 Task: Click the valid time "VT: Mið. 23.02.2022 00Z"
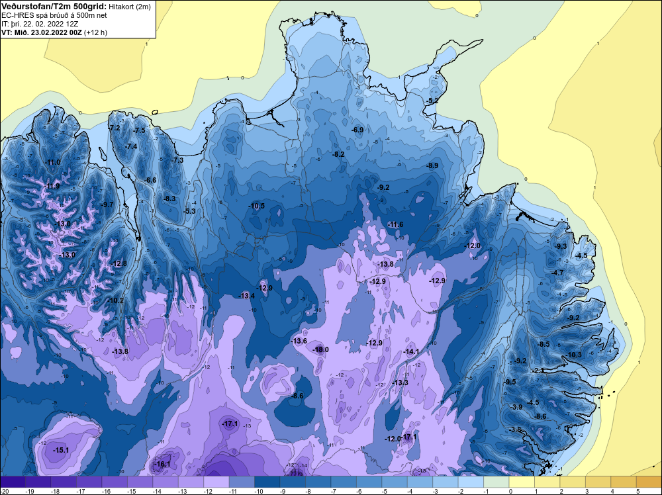(x=42, y=32)
